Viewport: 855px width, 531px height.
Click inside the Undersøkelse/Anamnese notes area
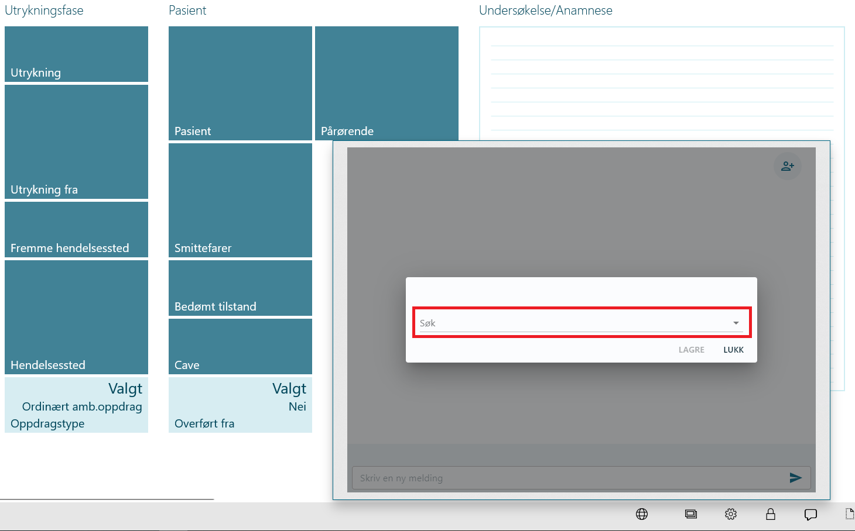click(662, 82)
